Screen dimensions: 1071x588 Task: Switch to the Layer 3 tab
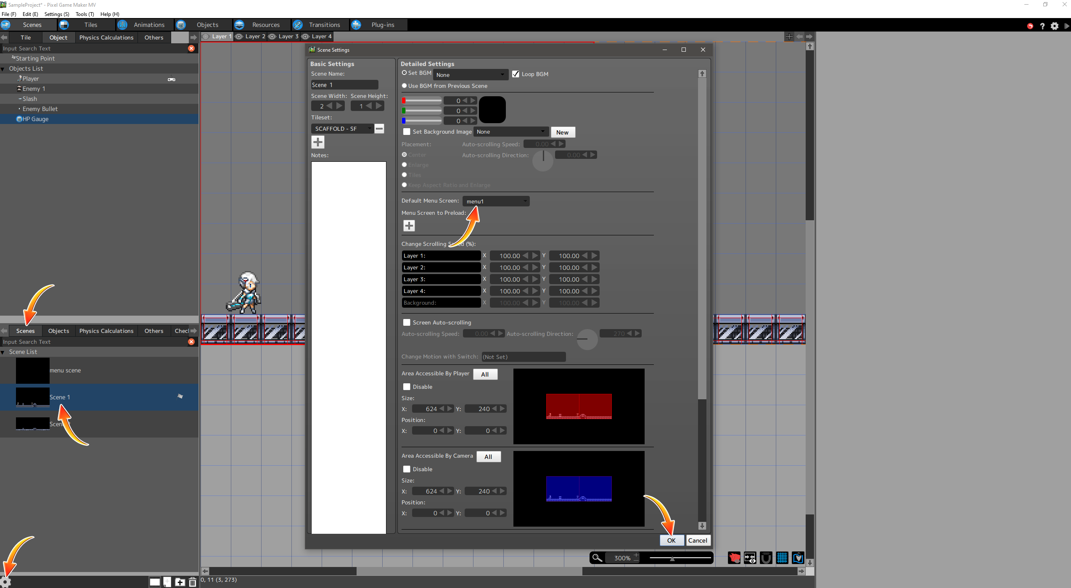(288, 37)
